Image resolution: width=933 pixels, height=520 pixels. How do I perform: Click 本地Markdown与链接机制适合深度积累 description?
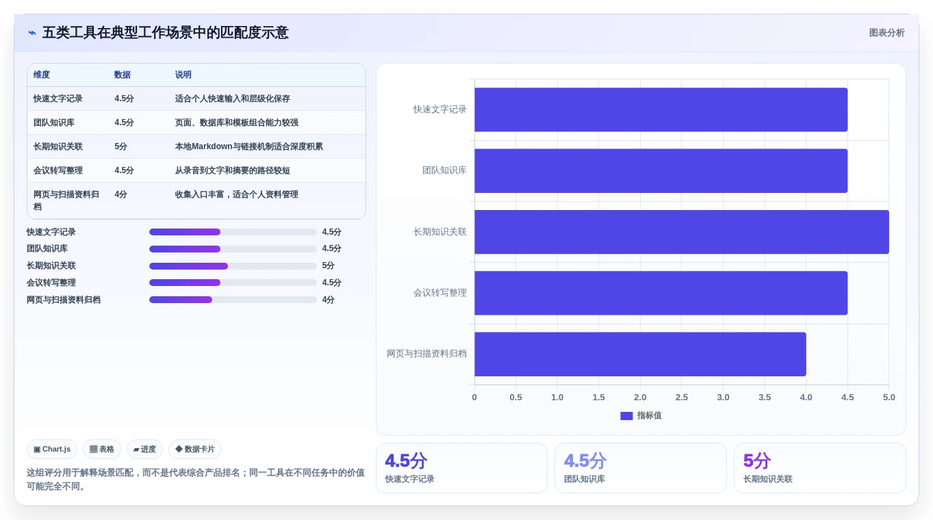(x=249, y=147)
